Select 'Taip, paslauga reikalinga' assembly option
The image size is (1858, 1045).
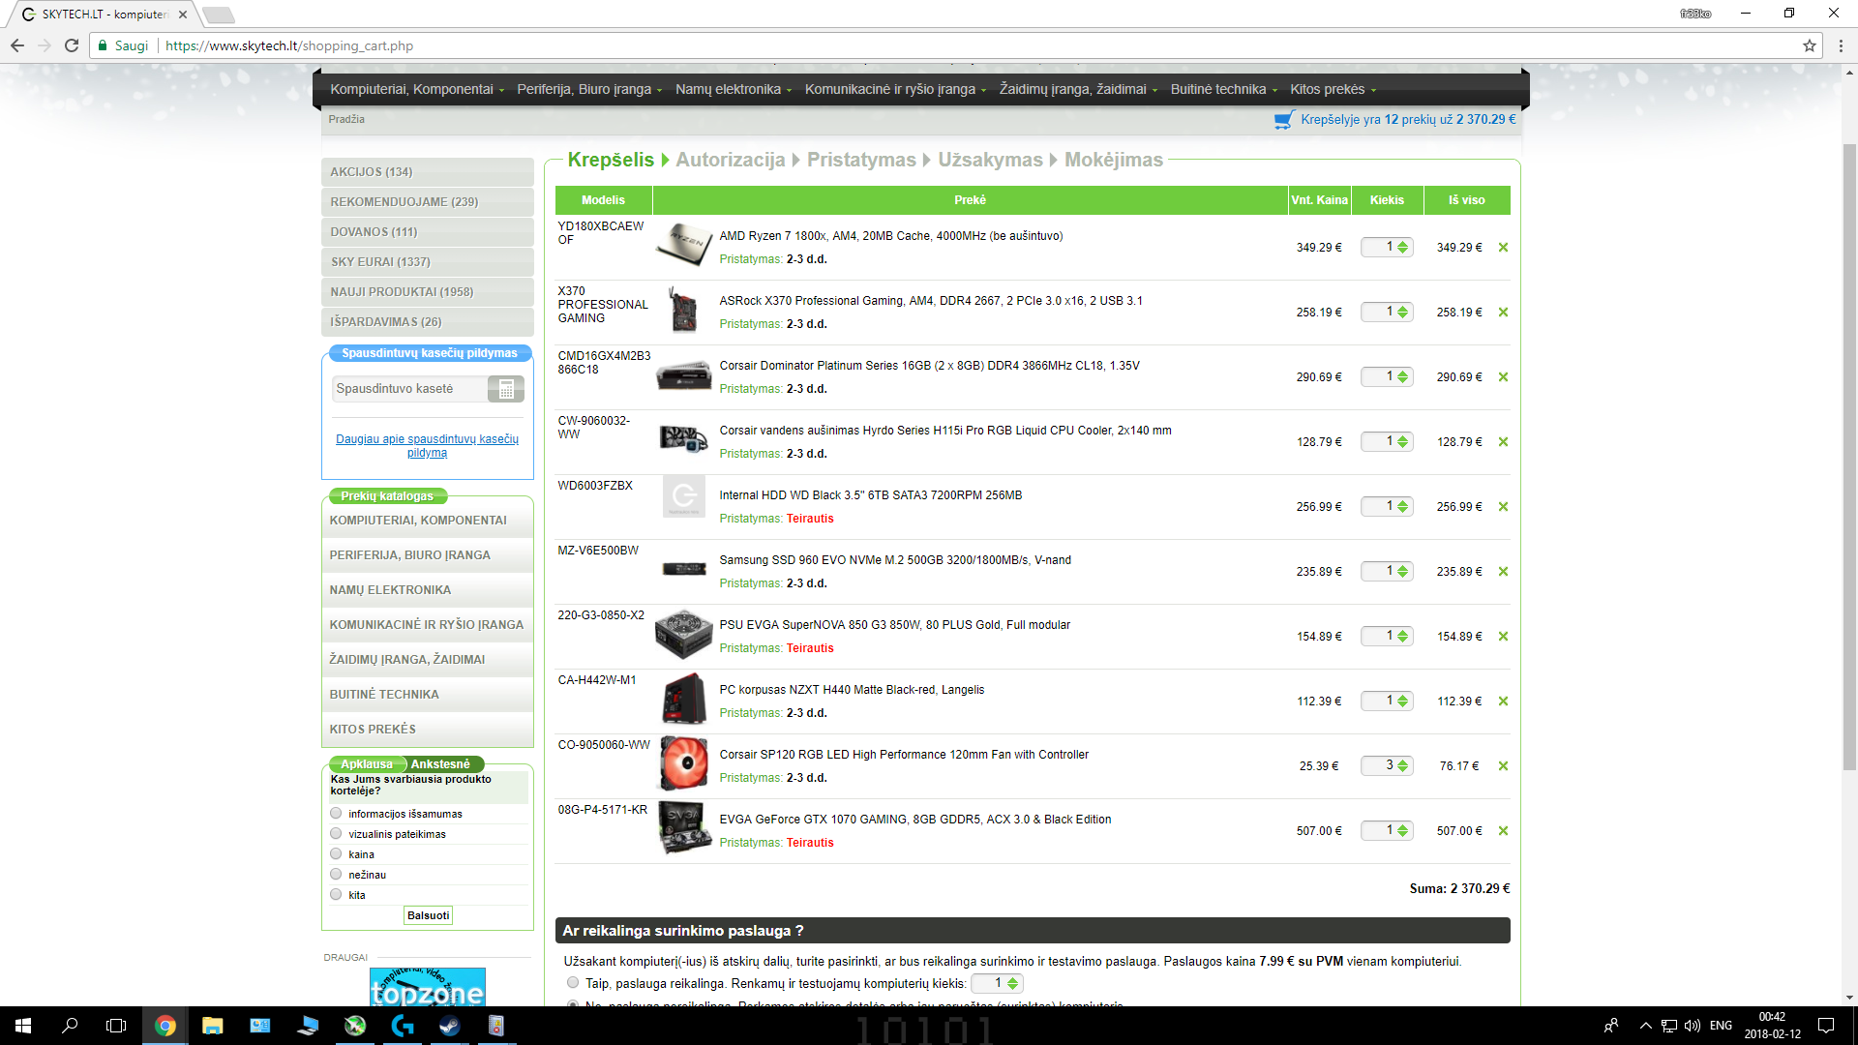coord(573,983)
